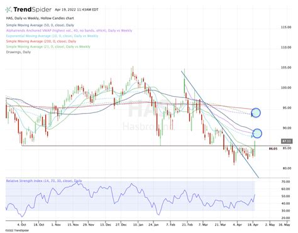The width and height of the screenshot is (298, 233).
Task: Click the 80.00 price axis label
Action: [x=287, y=168]
